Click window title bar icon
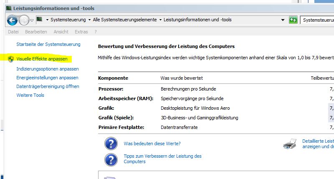334x179 pixels. pos(9,8)
